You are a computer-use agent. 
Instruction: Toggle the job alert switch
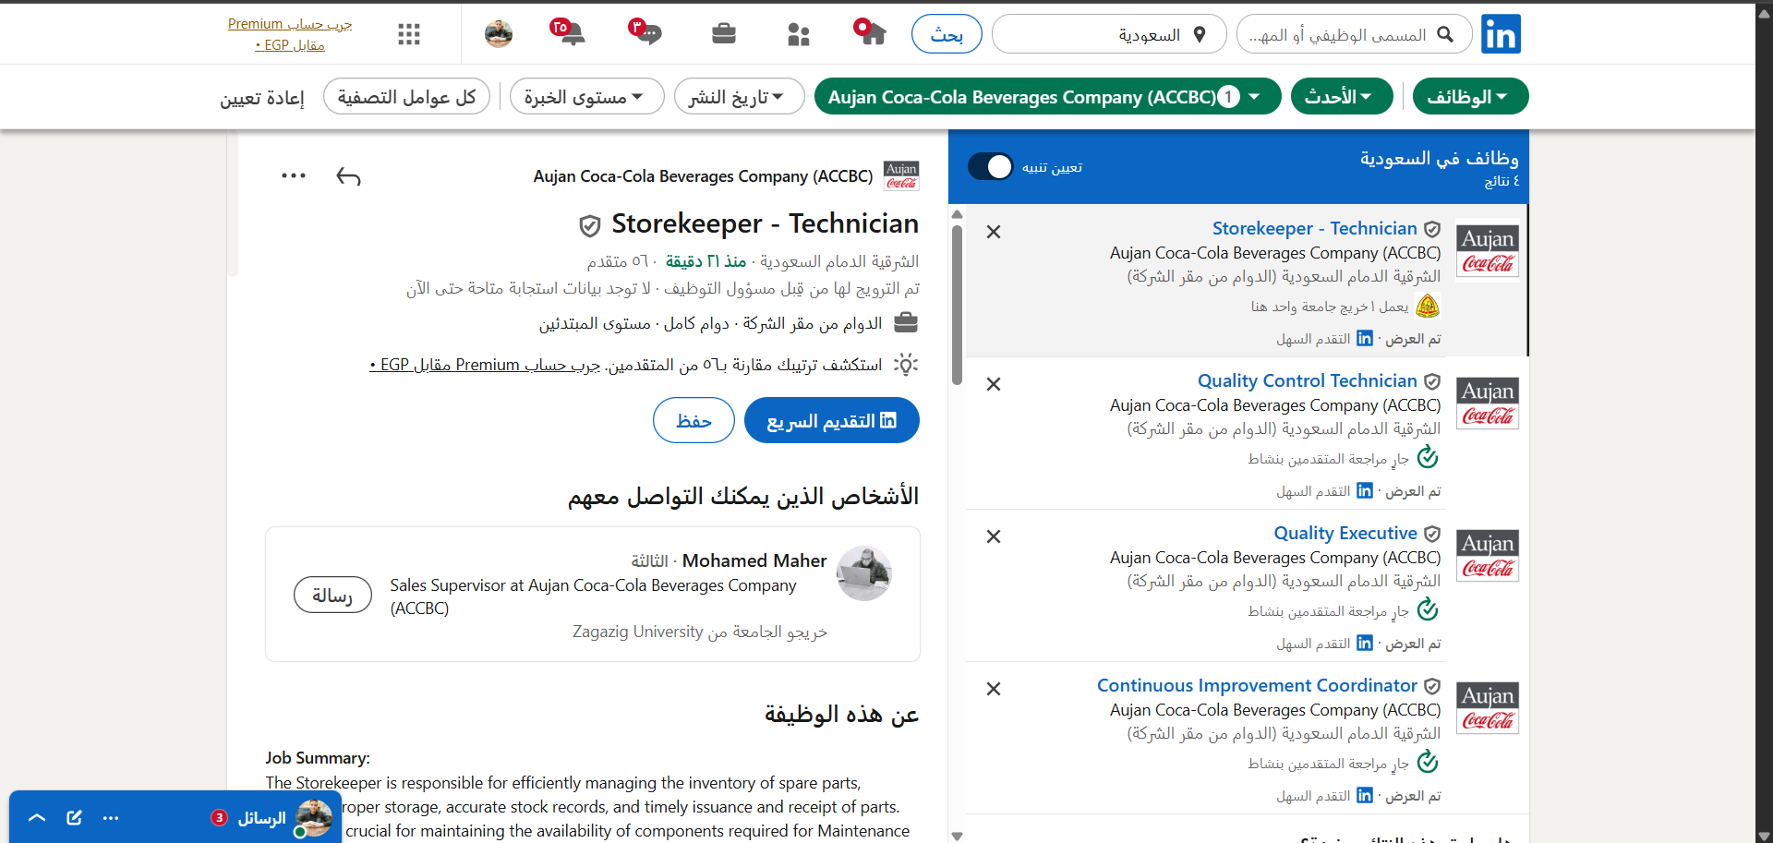991,166
